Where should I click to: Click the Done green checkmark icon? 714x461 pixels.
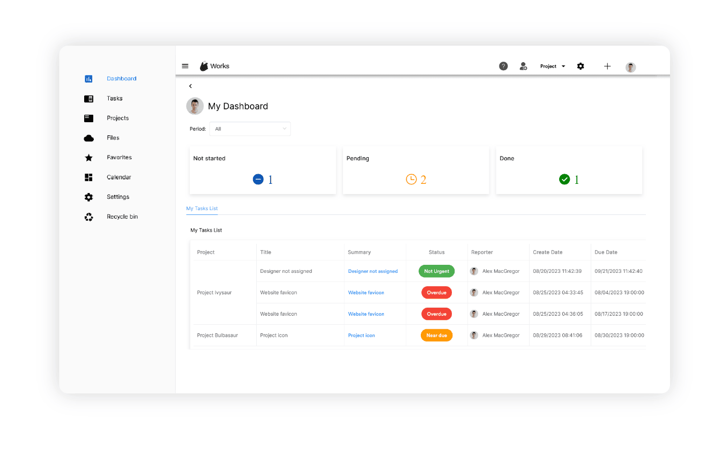coord(564,180)
